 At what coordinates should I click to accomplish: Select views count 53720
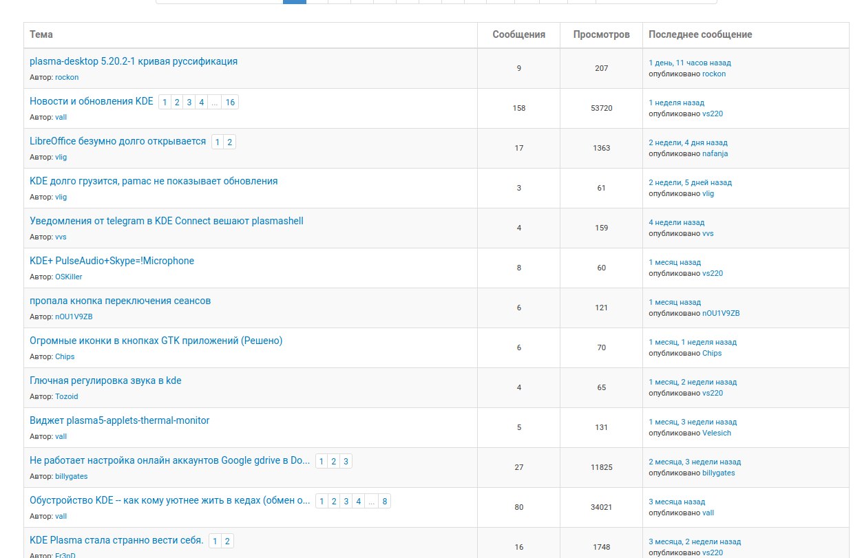pos(602,108)
